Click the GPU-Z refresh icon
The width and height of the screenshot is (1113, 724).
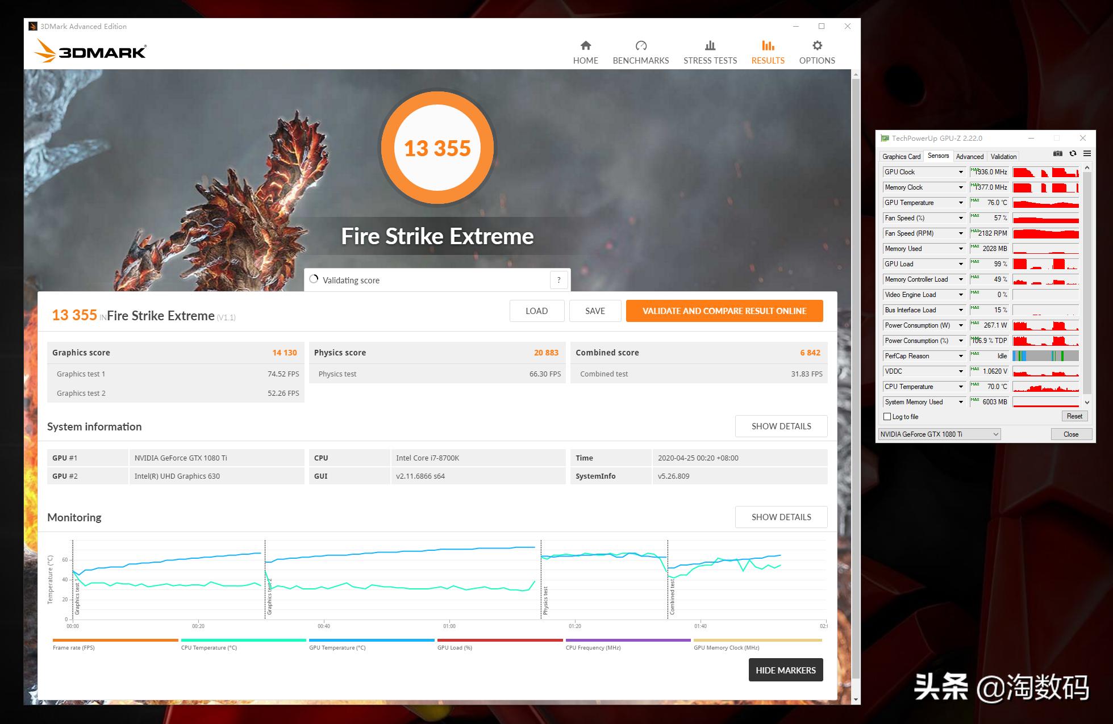[1073, 154]
